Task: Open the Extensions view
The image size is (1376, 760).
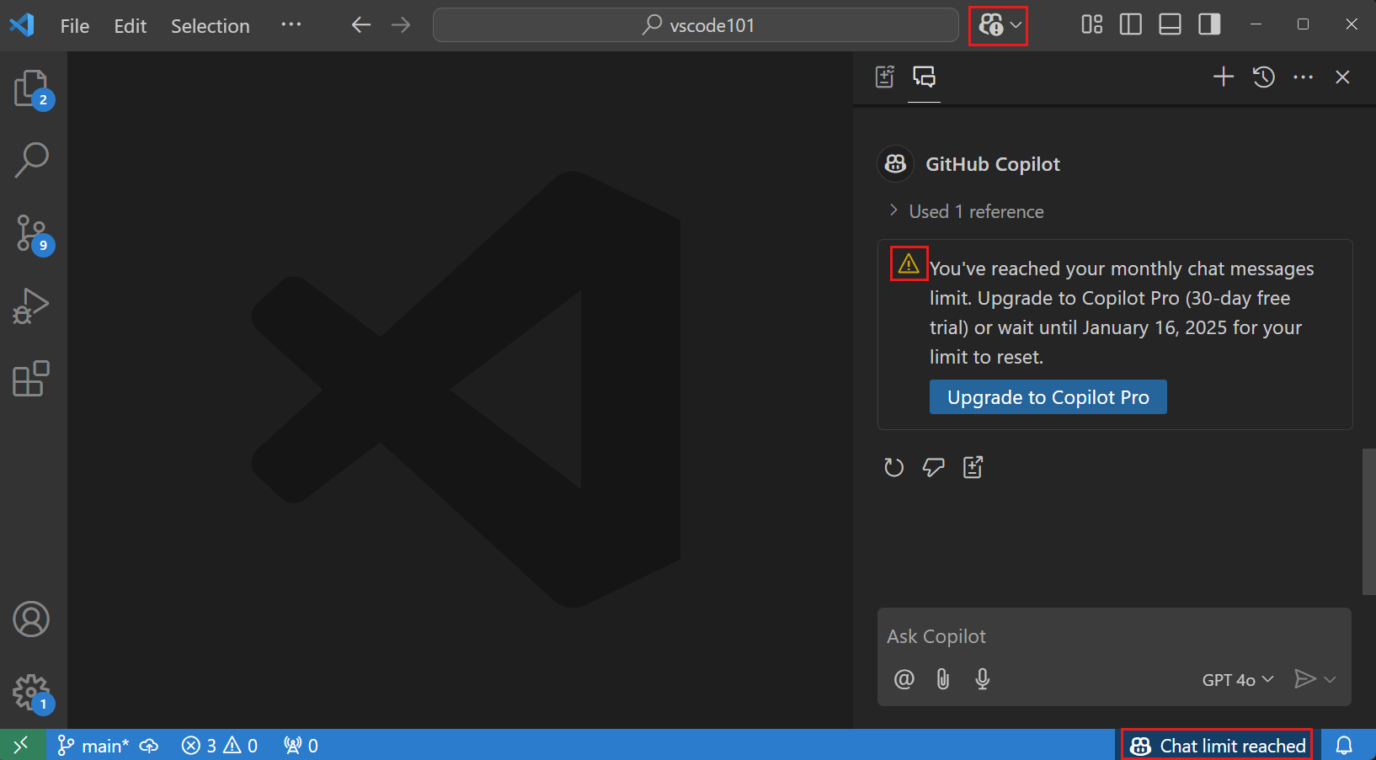Action: pos(30,379)
